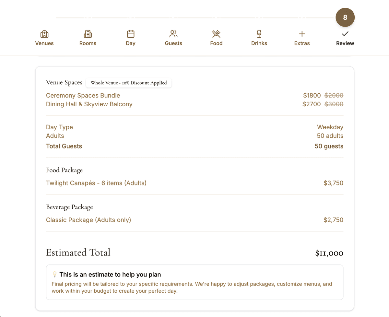Click Twilight Canapés food package entry

pos(96,183)
